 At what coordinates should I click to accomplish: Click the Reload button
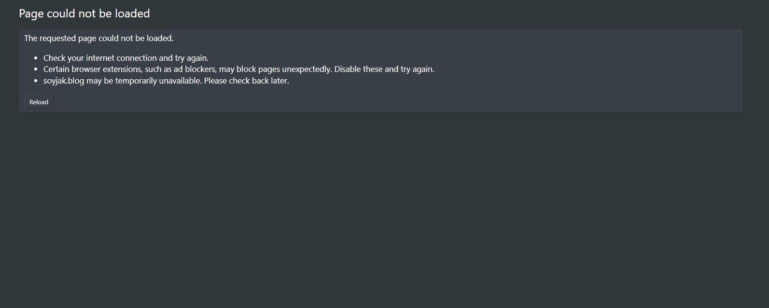pos(39,102)
